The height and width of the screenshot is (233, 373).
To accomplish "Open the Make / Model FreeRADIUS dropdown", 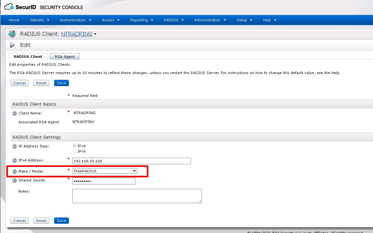I will tap(105, 171).
